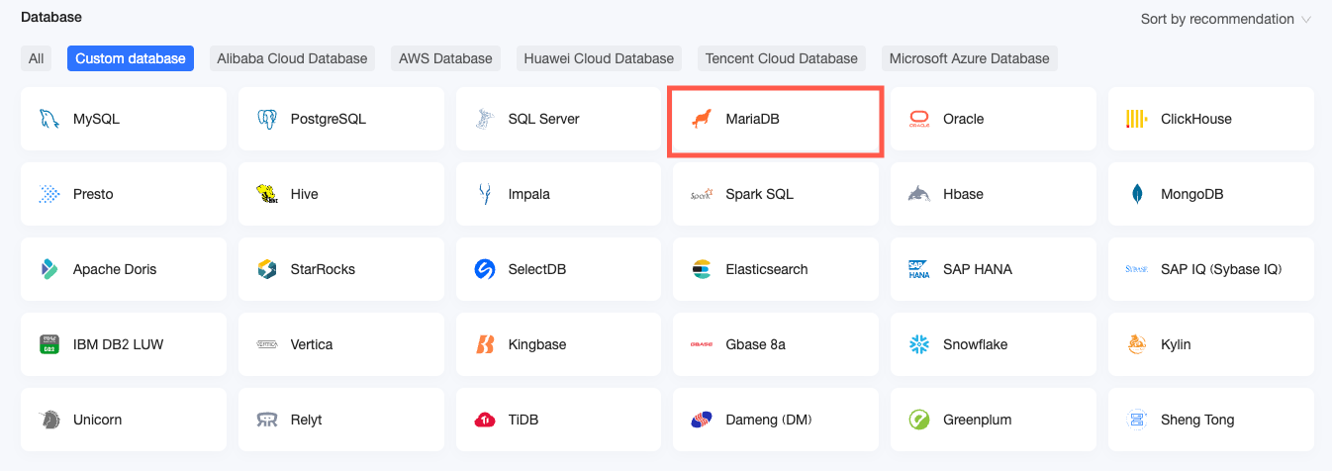Choose the Greenplum label
Image resolution: width=1332 pixels, height=471 pixels.
coord(978,420)
